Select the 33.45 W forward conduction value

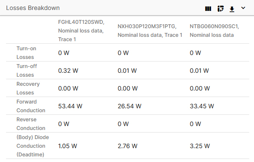pyautogui.click(x=202, y=106)
